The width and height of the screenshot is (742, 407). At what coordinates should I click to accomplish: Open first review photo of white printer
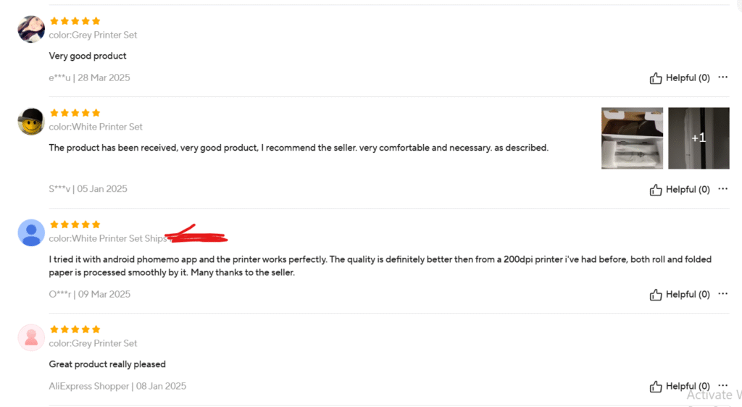point(632,138)
